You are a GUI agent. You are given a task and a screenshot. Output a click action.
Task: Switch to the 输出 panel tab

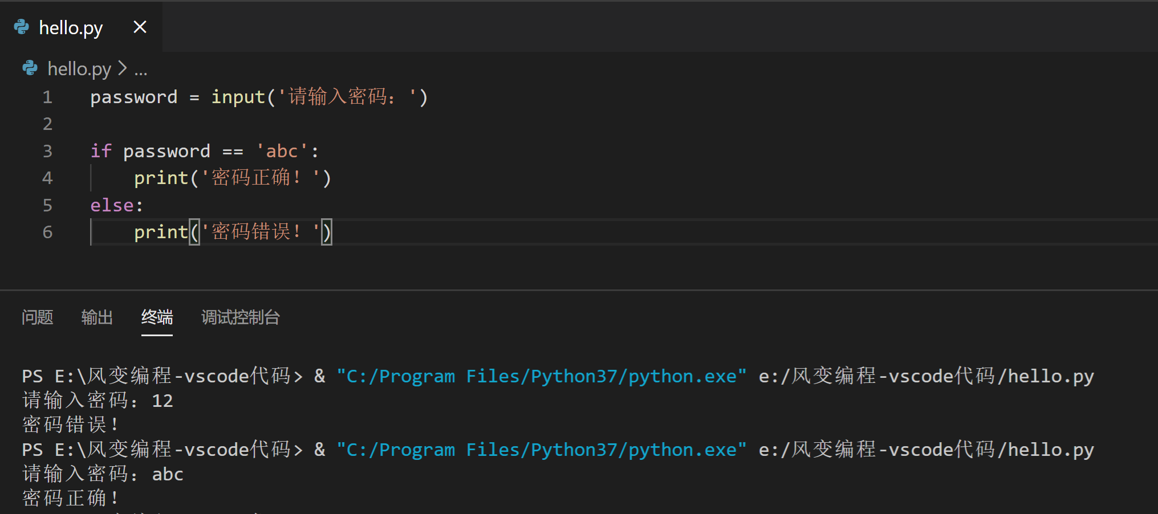coord(97,317)
